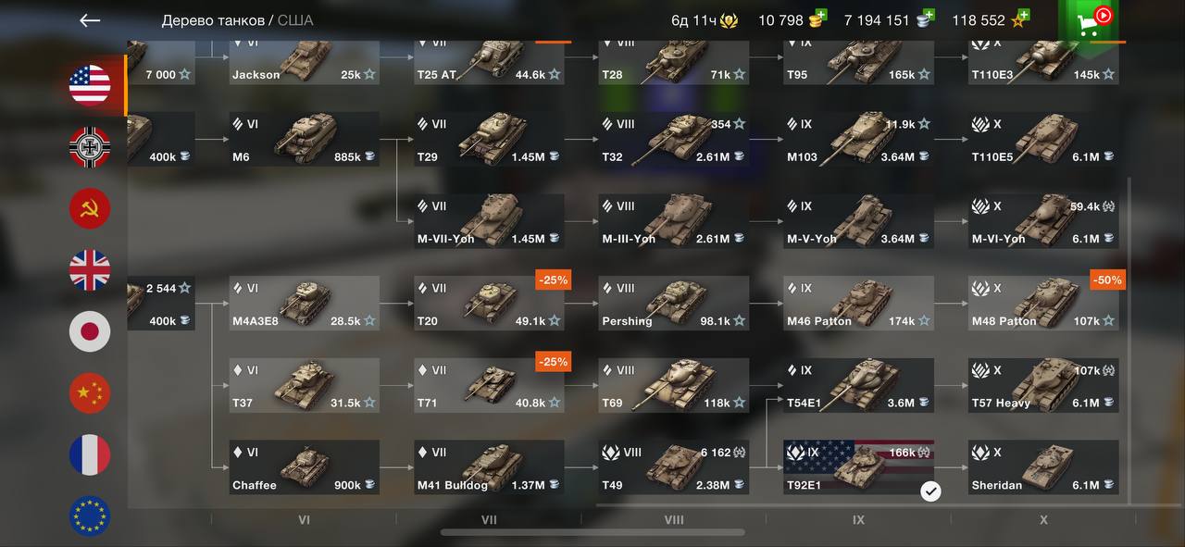Open the T57 Heavy tank card

tap(1043, 385)
